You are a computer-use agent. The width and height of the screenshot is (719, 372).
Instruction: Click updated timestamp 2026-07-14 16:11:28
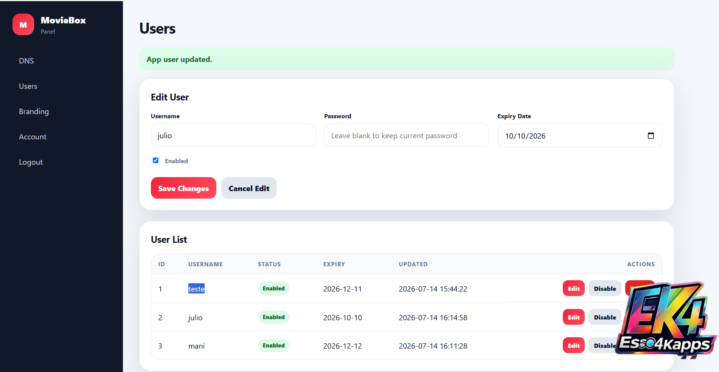click(433, 346)
